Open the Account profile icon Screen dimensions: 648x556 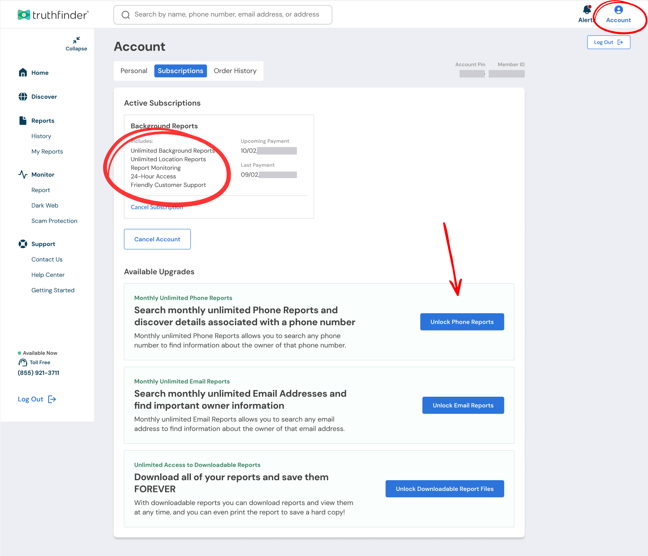click(619, 10)
